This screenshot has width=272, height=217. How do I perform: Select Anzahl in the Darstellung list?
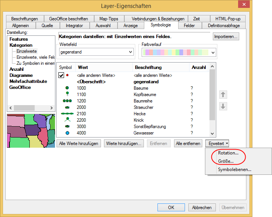click(17, 69)
